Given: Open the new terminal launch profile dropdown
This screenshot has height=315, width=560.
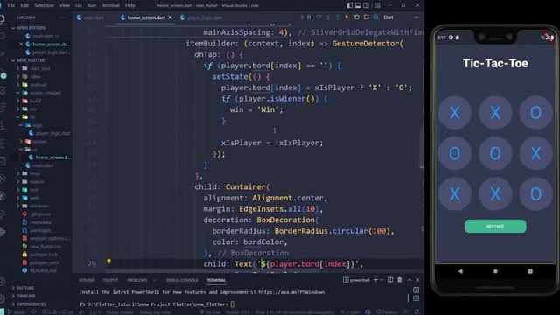Looking at the screenshot, I should 381,280.
